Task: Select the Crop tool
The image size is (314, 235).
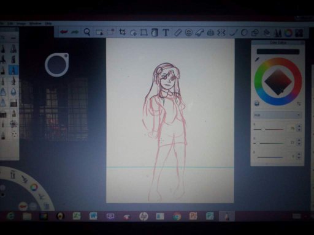Action: (x=122, y=32)
